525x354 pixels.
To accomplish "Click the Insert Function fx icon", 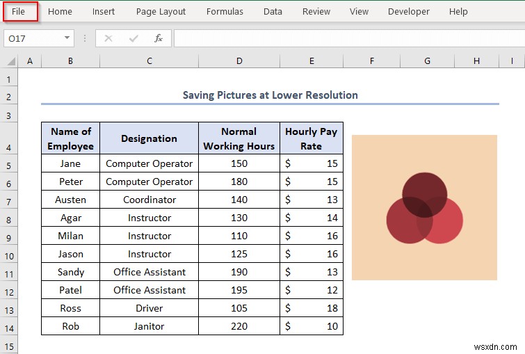I will click(x=158, y=38).
